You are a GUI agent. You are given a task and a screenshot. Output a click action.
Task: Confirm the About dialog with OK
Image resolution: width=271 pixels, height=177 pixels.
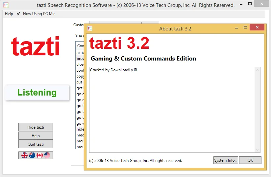(x=250, y=160)
